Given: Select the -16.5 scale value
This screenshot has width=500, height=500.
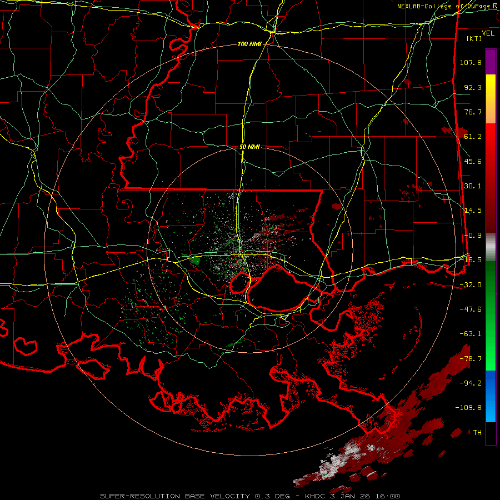Looking at the screenshot, I should click(471, 260).
